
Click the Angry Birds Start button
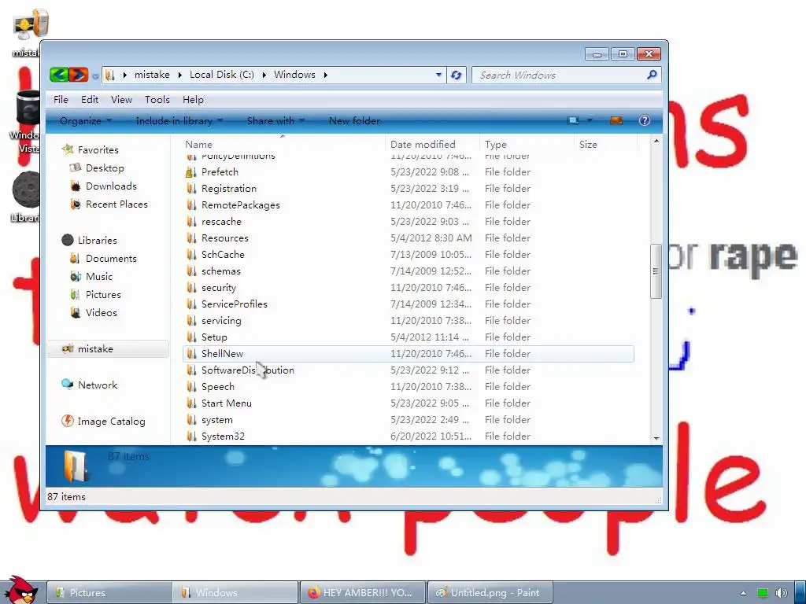[x=21, y=590]
